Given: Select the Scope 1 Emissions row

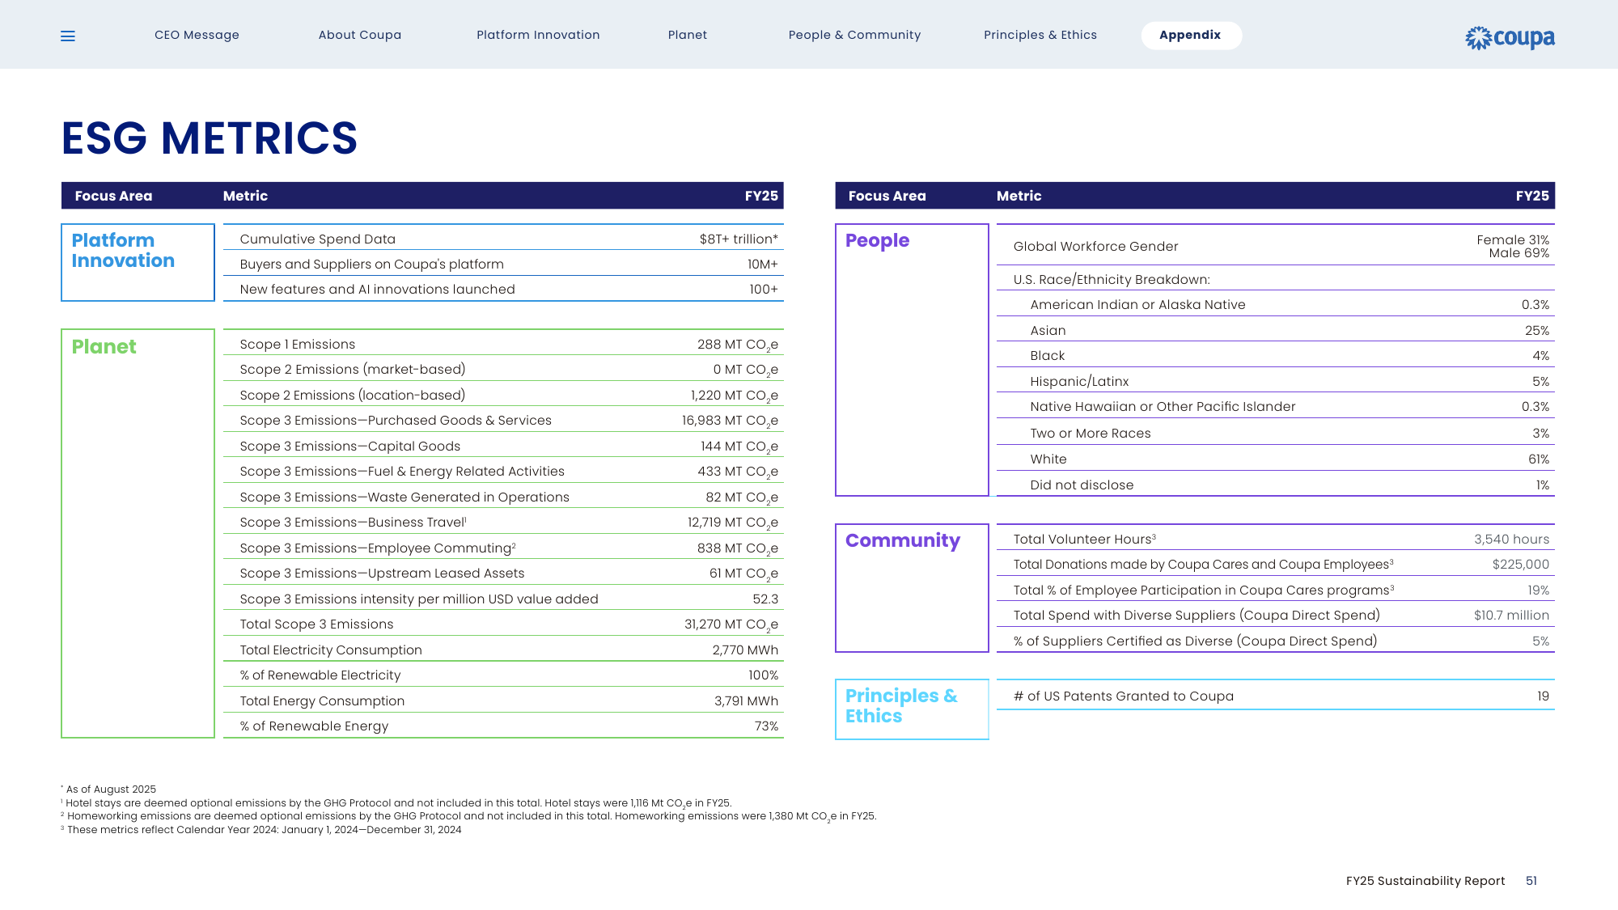Looking at the screenshot, I should (503, 343).
